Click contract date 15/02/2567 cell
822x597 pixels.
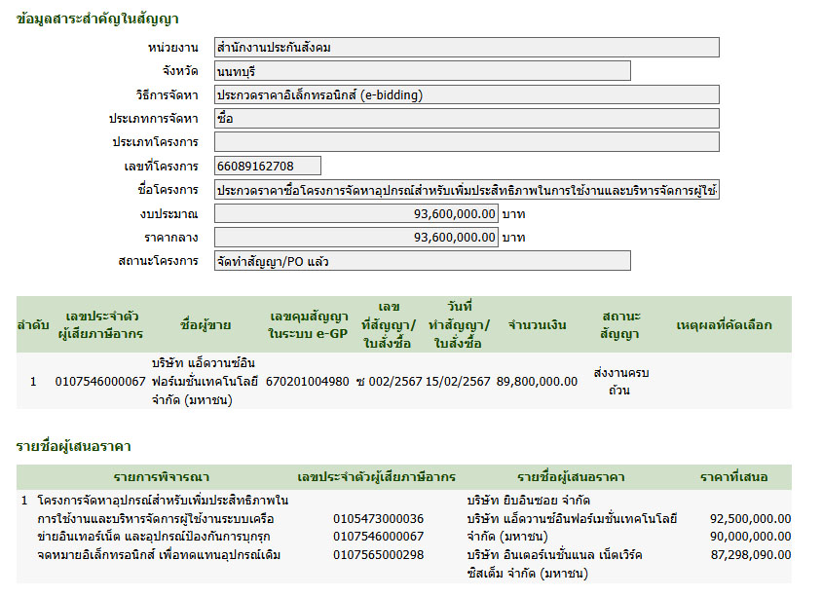[x=458, y=381]
